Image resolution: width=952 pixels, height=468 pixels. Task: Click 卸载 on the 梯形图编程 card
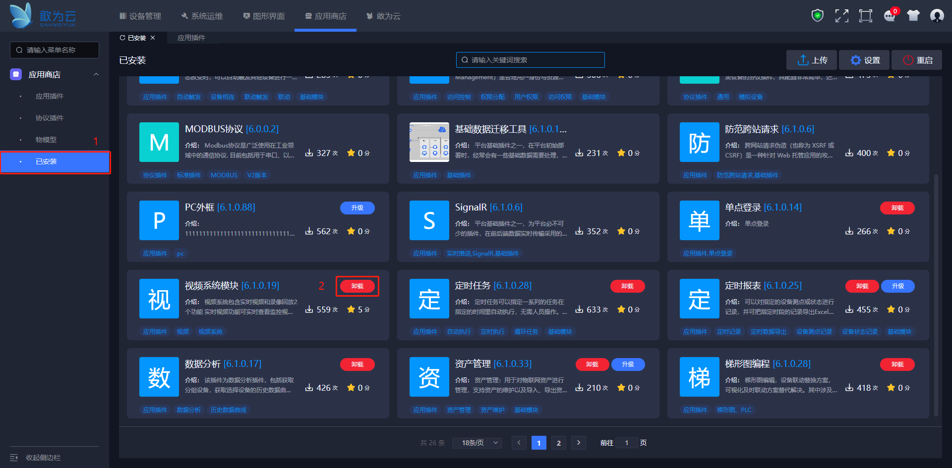897,364
